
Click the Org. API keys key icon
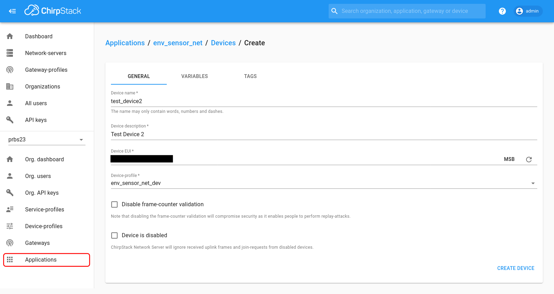[10, 193]
